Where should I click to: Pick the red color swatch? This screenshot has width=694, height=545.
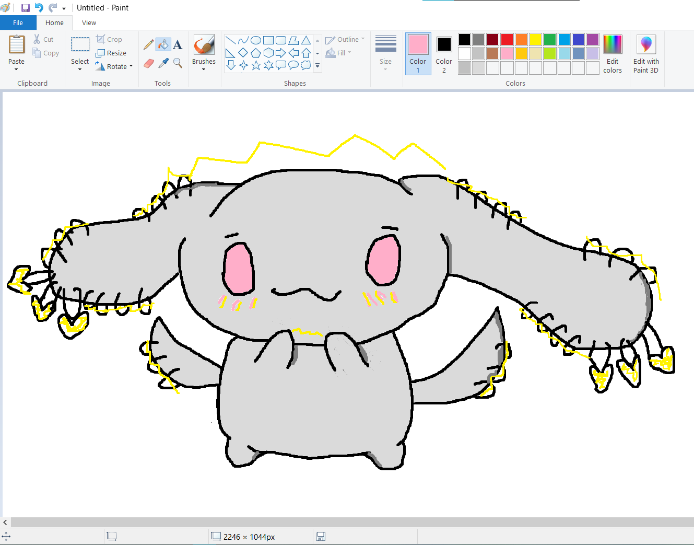[507, 39]
